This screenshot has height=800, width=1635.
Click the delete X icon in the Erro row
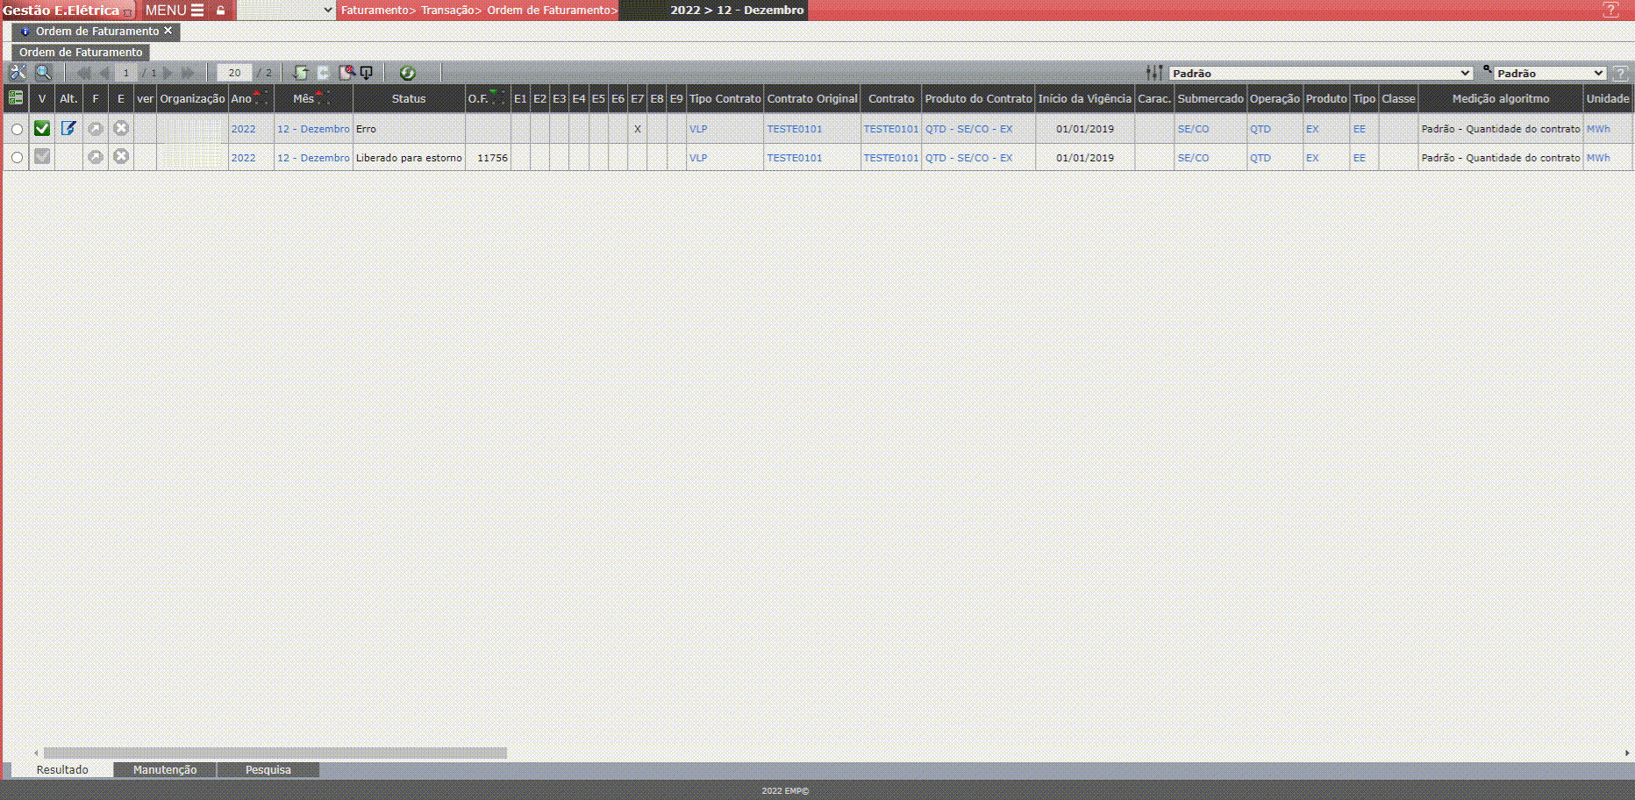point(121,129)
